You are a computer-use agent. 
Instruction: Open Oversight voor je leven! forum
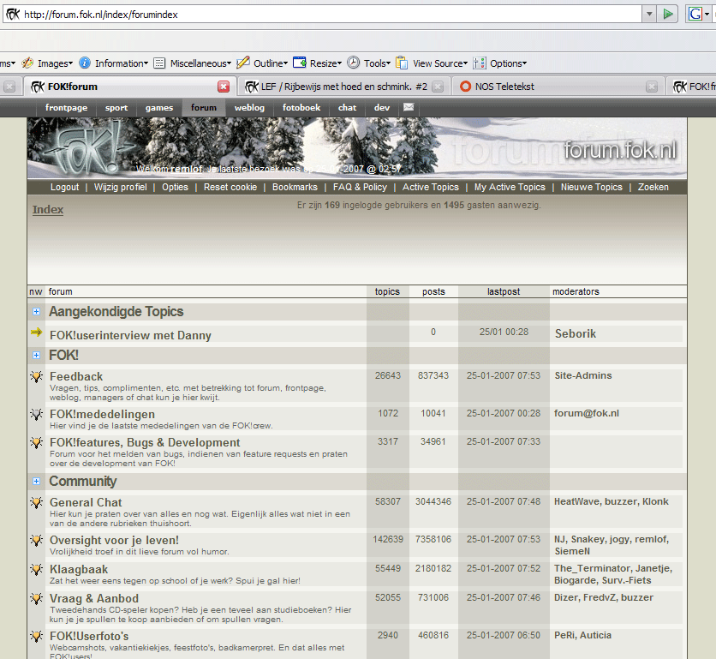114,540
